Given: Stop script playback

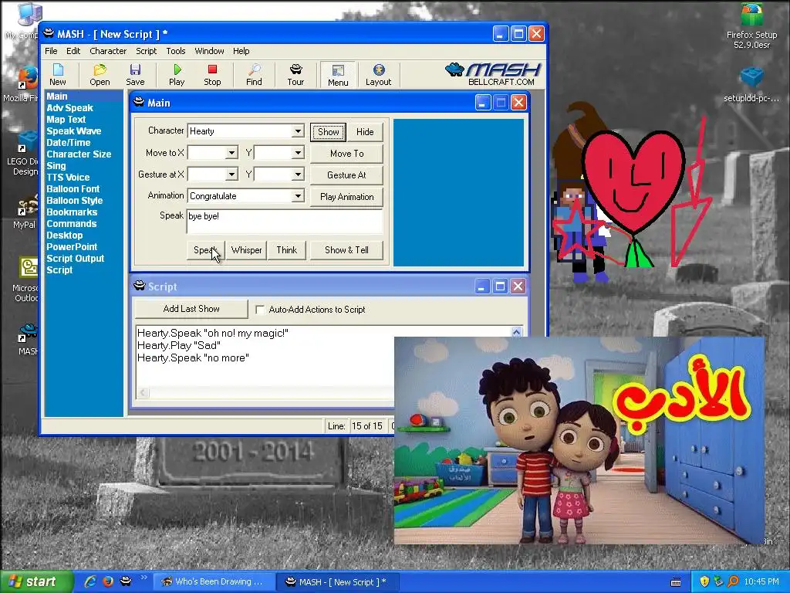Looking at the screenshot, I should pos(212,75).
